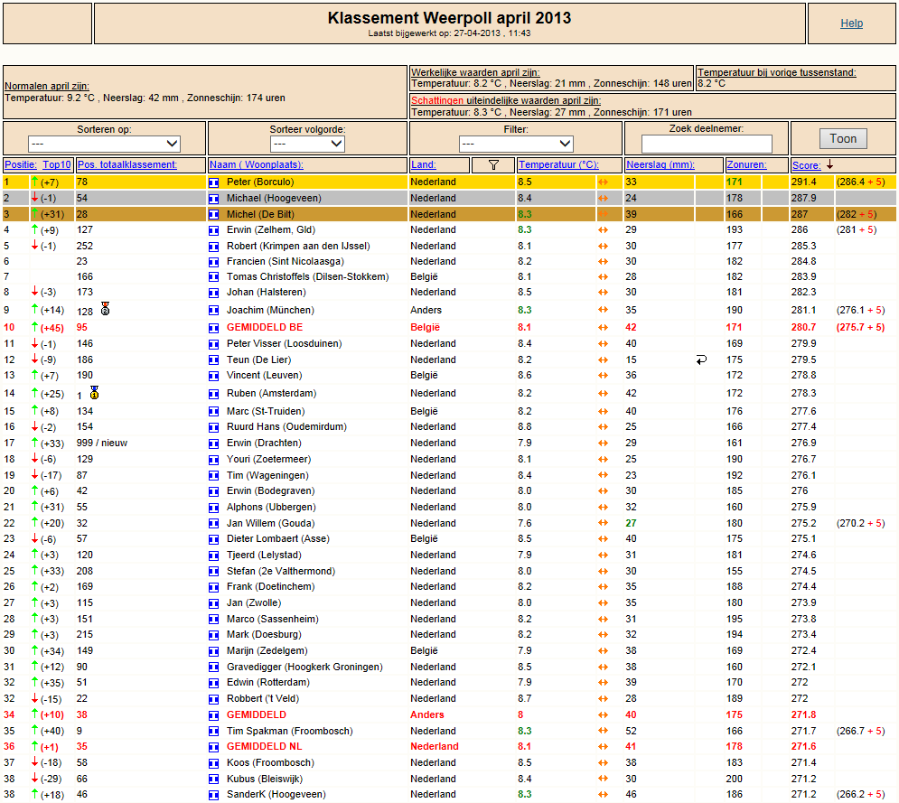899x803 pixels.
Task: Click the gold medal icon in Ruben's row
Action: pyautogui.click(x=95, y=393)
